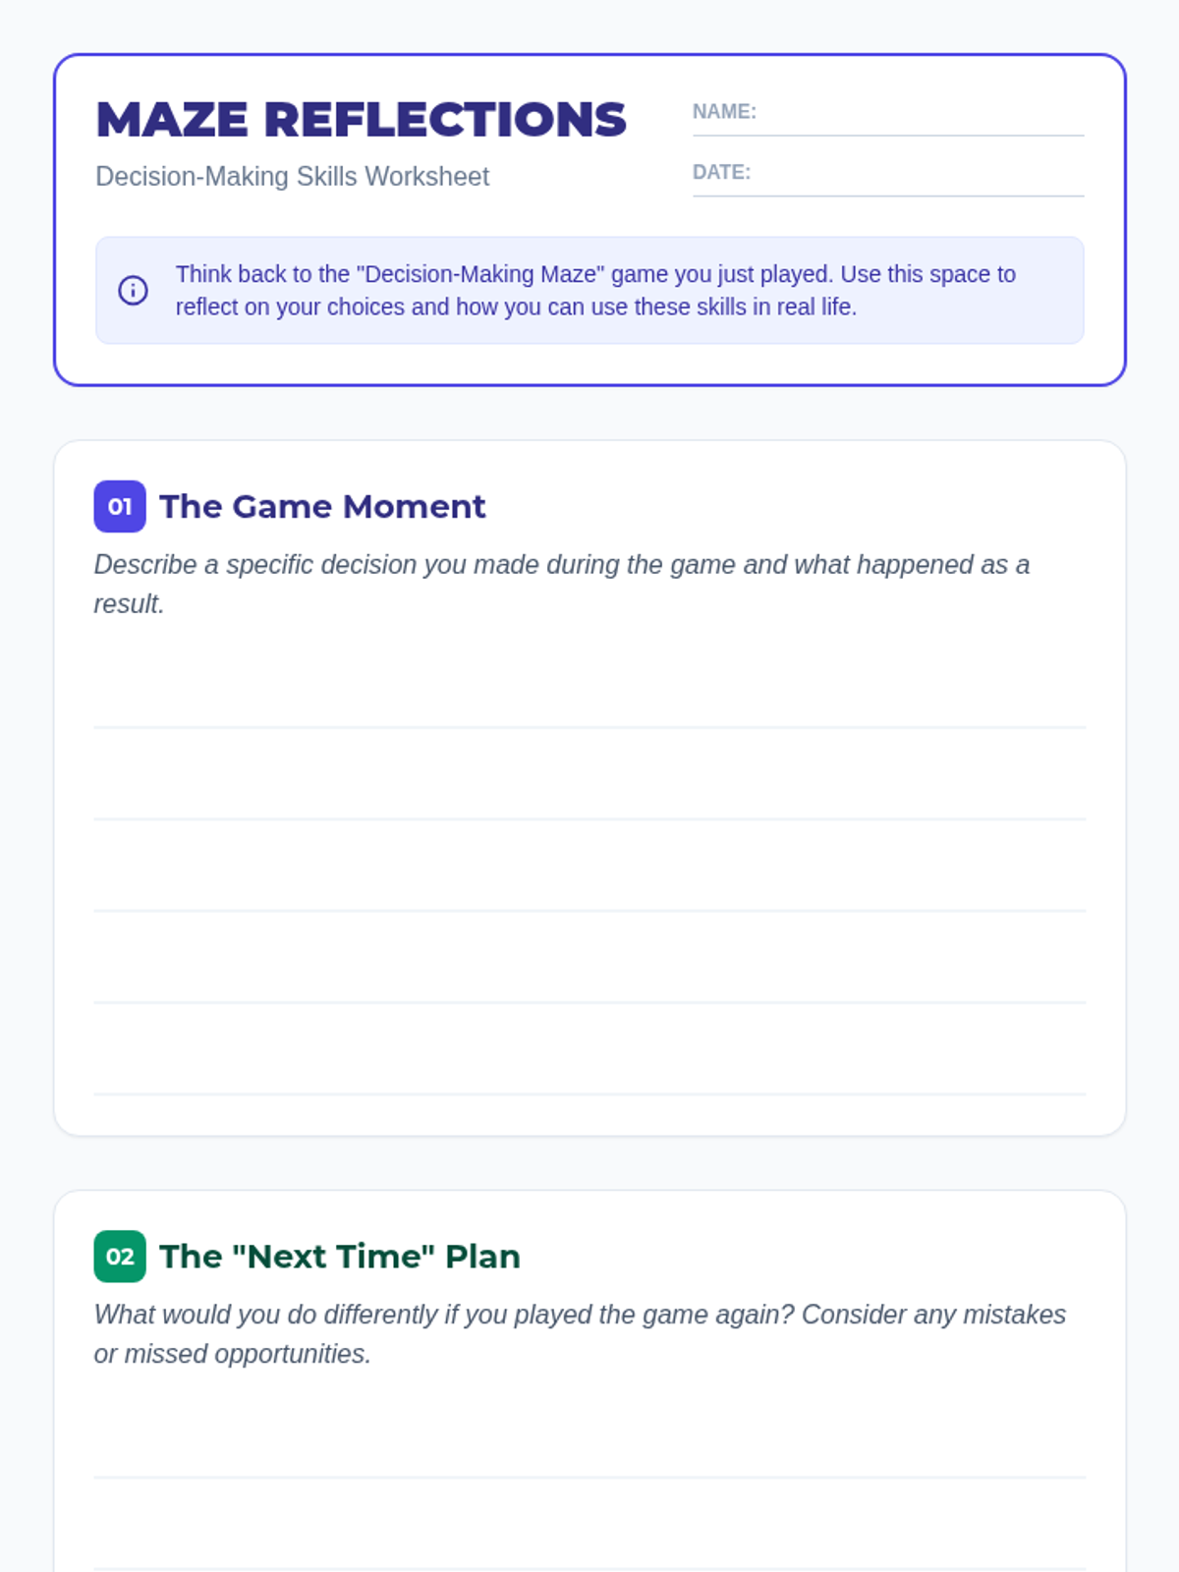Click the DATE: label text
1179x1572 pixels.
pyautogui.click(x=721, y=173)
